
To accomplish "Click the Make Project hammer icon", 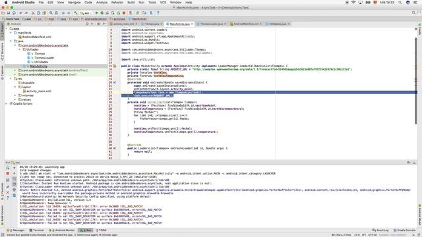I will coord(76,13).
